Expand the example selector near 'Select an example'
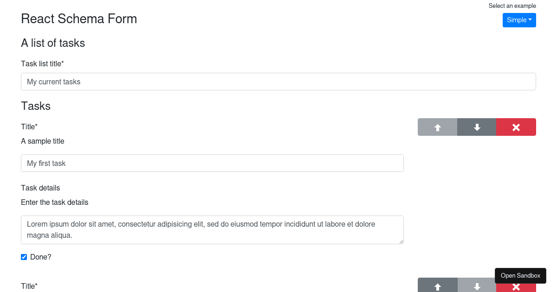Screen dimensions: 557x292 pos(519,20)
